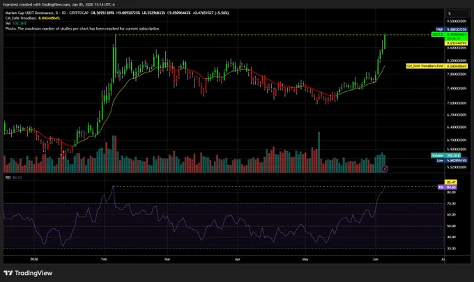Click the Feb label on time axis

pyautogui.click(x=104, y=259)
